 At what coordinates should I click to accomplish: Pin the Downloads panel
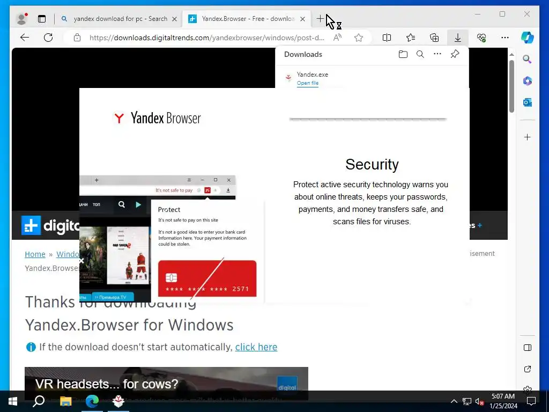point(455,54)
